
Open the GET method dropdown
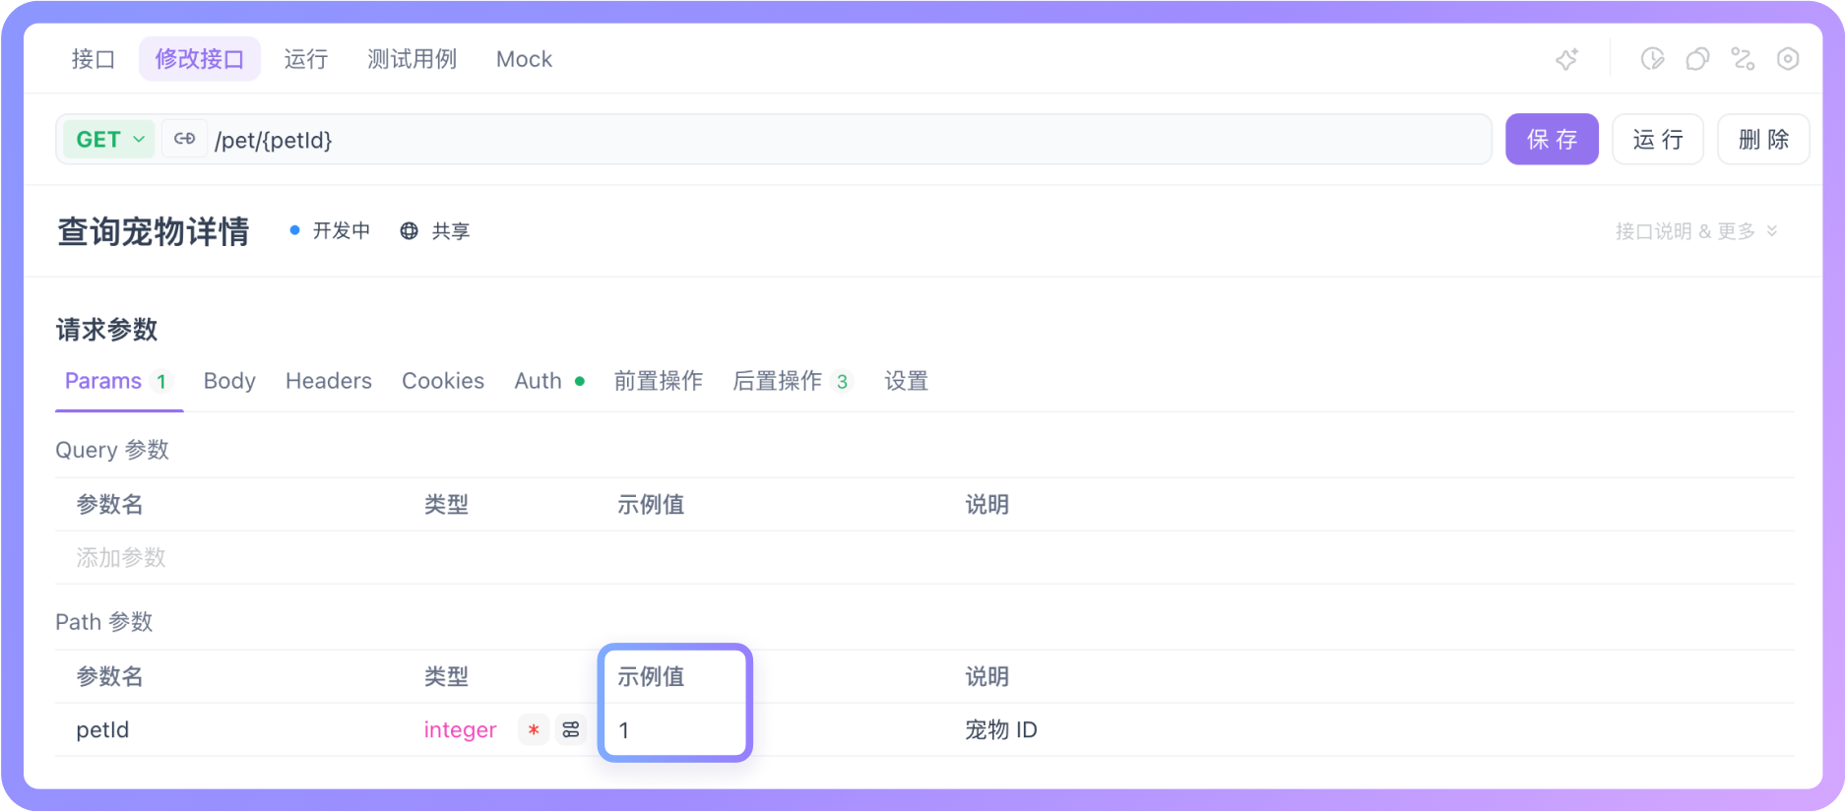pyautogui.click(x=109, y=139)
